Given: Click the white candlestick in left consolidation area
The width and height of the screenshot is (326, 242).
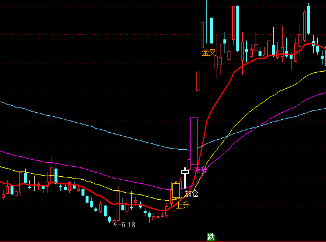Looking at the screenshot, I should click(x=35, y=183).
